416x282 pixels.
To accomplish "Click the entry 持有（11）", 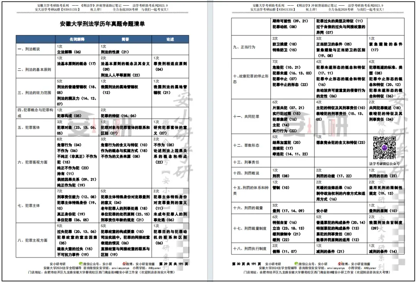I will (x=65, y=174).
